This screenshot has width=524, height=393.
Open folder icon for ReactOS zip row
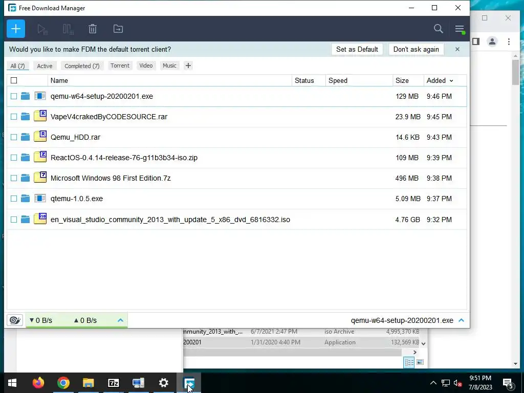point(26,158)
